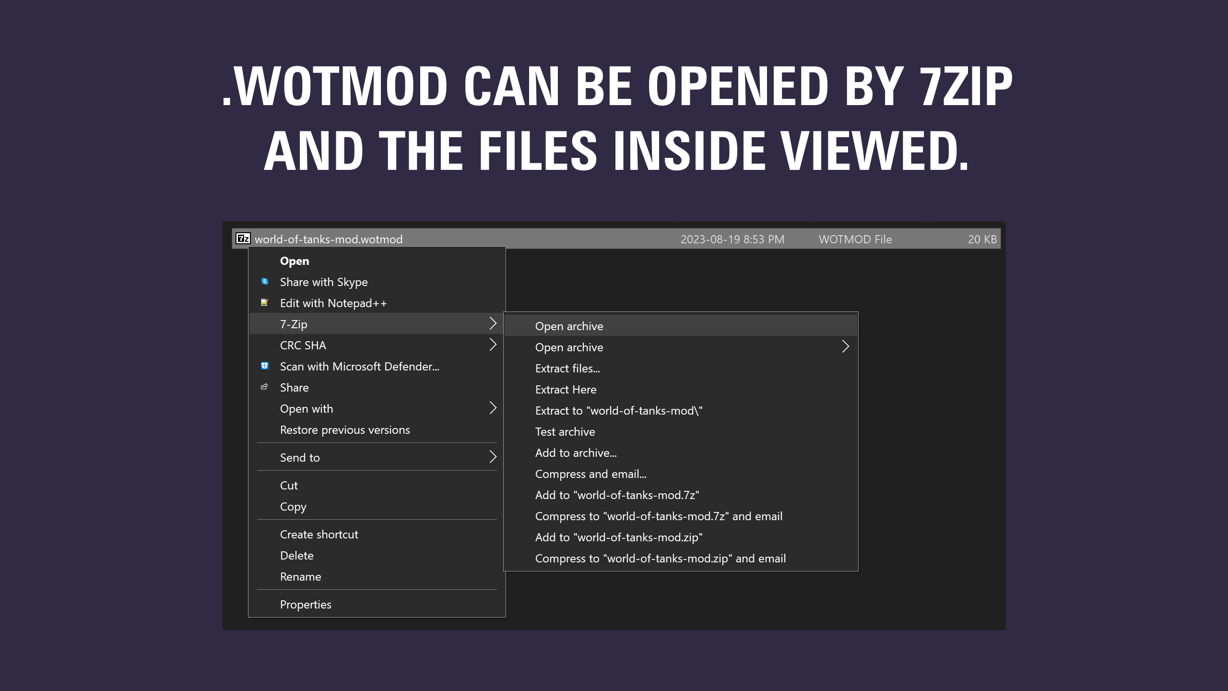Click Extract files option
Screen dimensions: 1228x691
[x=567, y=367]
